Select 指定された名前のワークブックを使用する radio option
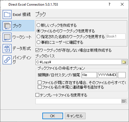The height and width of the screenshot is (122, 129). [39, 37]
